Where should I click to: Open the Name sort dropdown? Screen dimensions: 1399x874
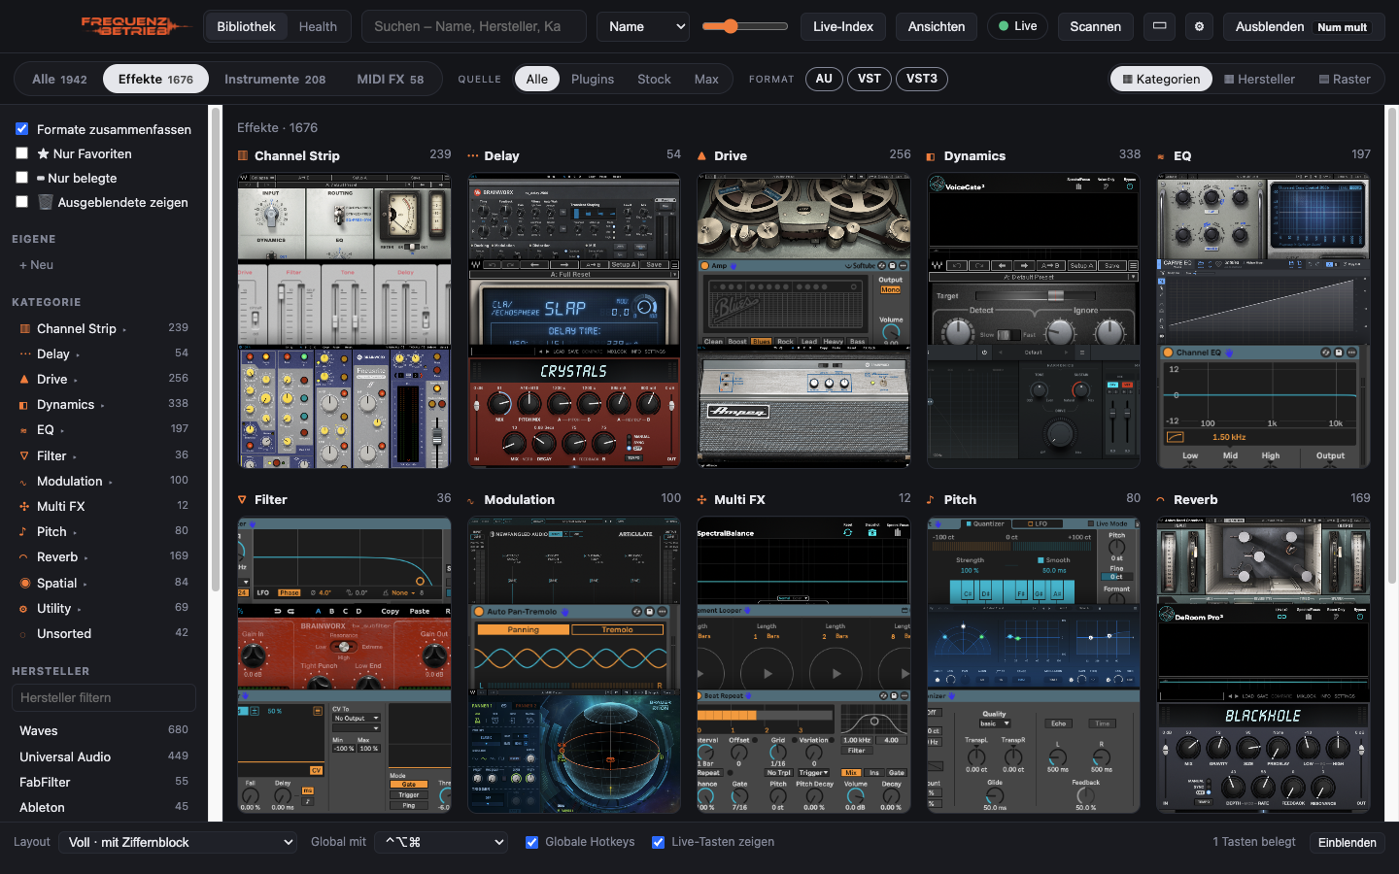click(x=643, y=26)
